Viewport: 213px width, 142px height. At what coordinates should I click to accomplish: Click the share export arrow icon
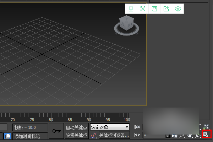pyautogui.click(x=166, y=9)
